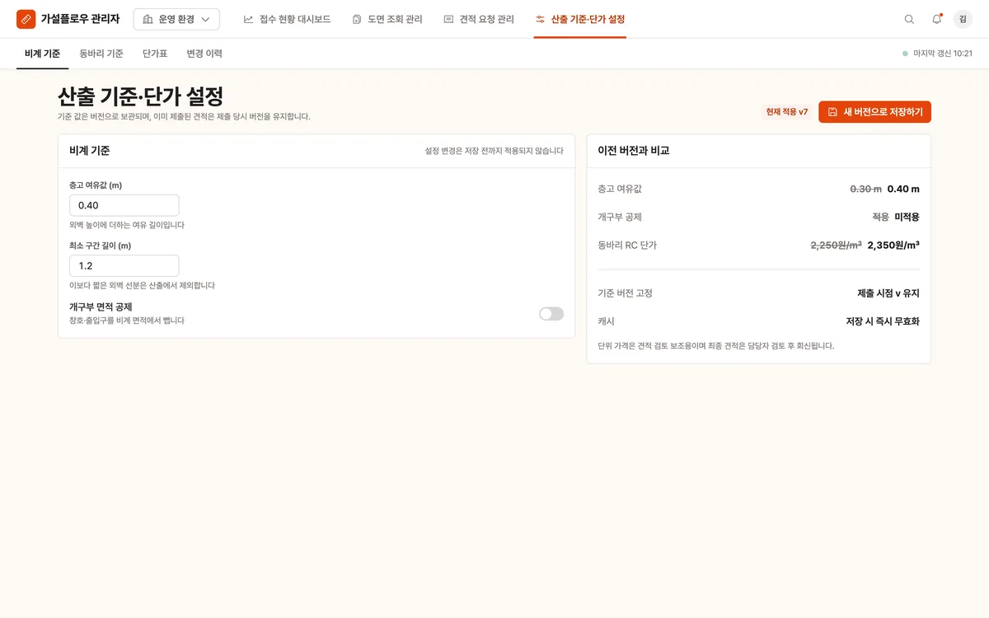The height and width of the screenshot is (618, 989).
Task: Click the 층고 여유값 input field
Action: [124, 205]
